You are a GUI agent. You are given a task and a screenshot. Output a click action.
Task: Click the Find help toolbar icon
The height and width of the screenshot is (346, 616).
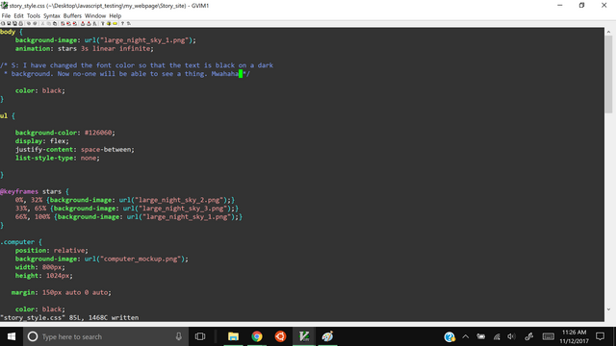coord(129,23)
